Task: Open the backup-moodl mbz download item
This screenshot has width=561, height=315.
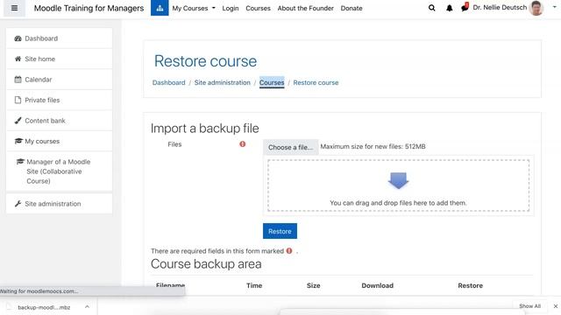Action: pyautogui.click(x=44, y=307)
